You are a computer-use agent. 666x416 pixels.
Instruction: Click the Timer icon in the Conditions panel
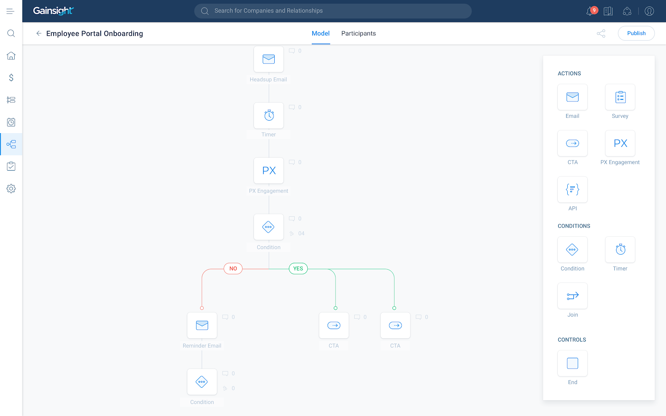pyautogui.click(x=620, y=250)
